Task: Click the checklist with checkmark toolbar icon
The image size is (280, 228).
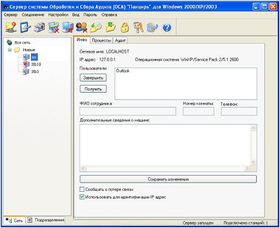Action: pyautogui.click(x=25, y=28)
